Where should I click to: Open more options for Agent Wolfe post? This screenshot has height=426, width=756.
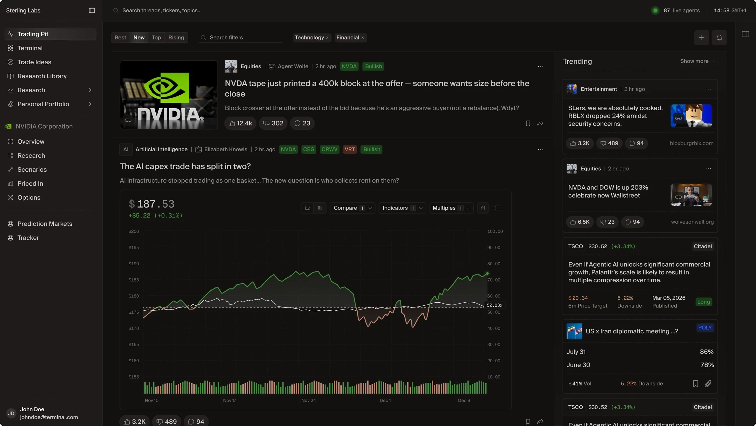point(540,66)
